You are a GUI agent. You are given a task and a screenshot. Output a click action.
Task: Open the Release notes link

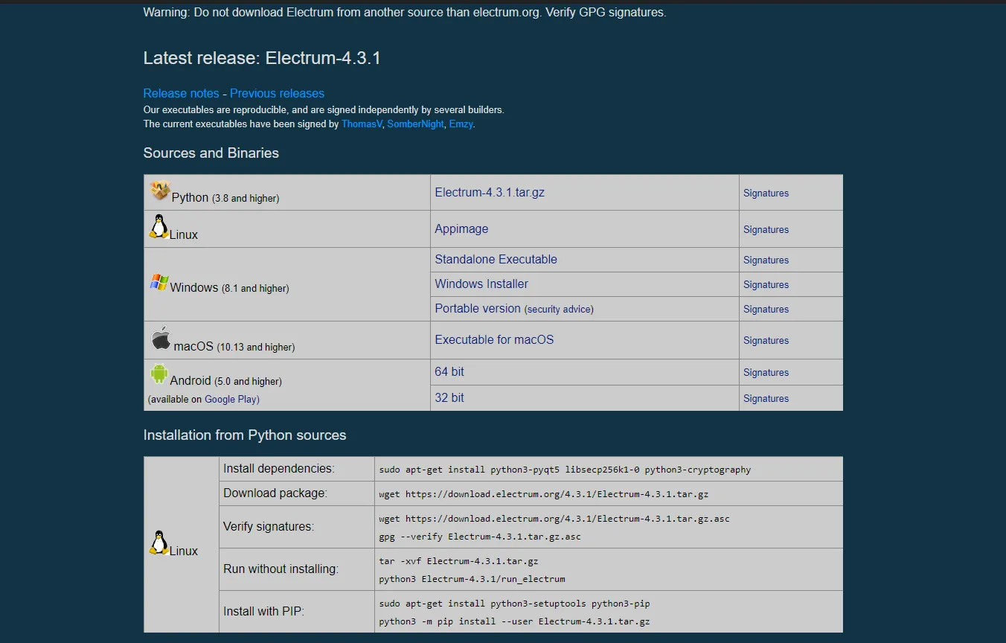click(x=182, y=94)
